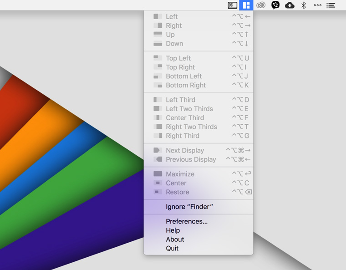This screenshot has width=346, height=270.
Task: Click the Left Third layout icon
Action: tap(158, 100)
